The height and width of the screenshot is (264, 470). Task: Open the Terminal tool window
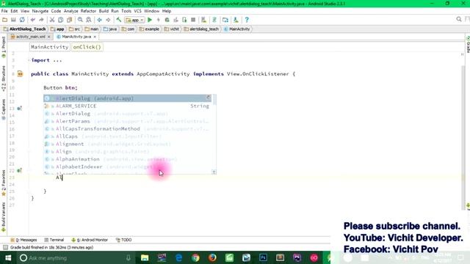click(54, 240)
